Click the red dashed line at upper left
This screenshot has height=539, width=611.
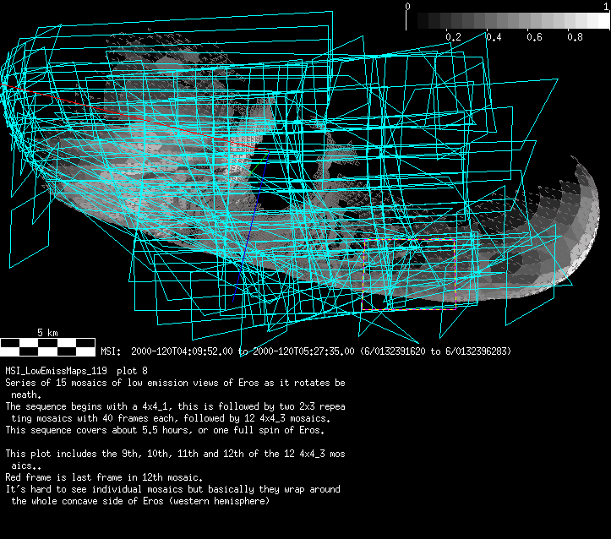click(x=101, y=110)
